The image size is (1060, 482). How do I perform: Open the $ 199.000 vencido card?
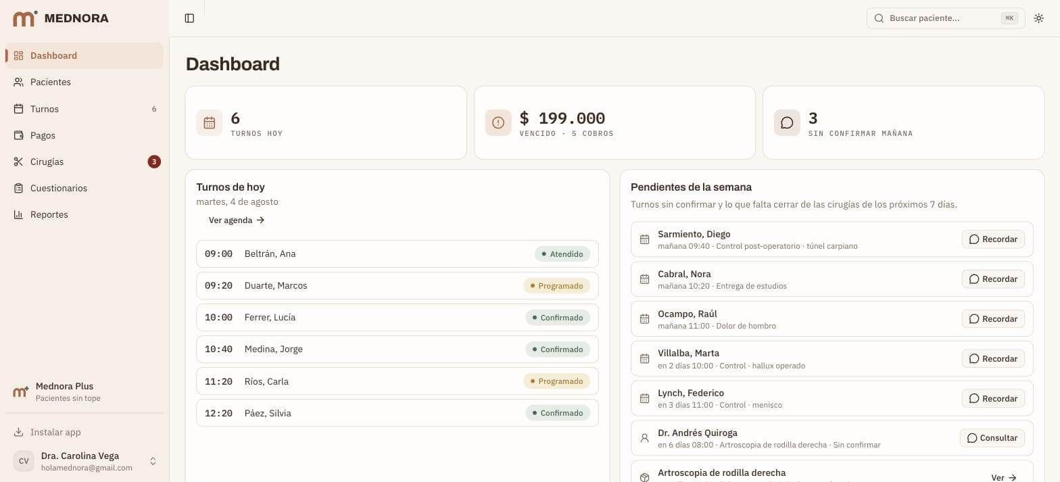(x=615, y=122)
